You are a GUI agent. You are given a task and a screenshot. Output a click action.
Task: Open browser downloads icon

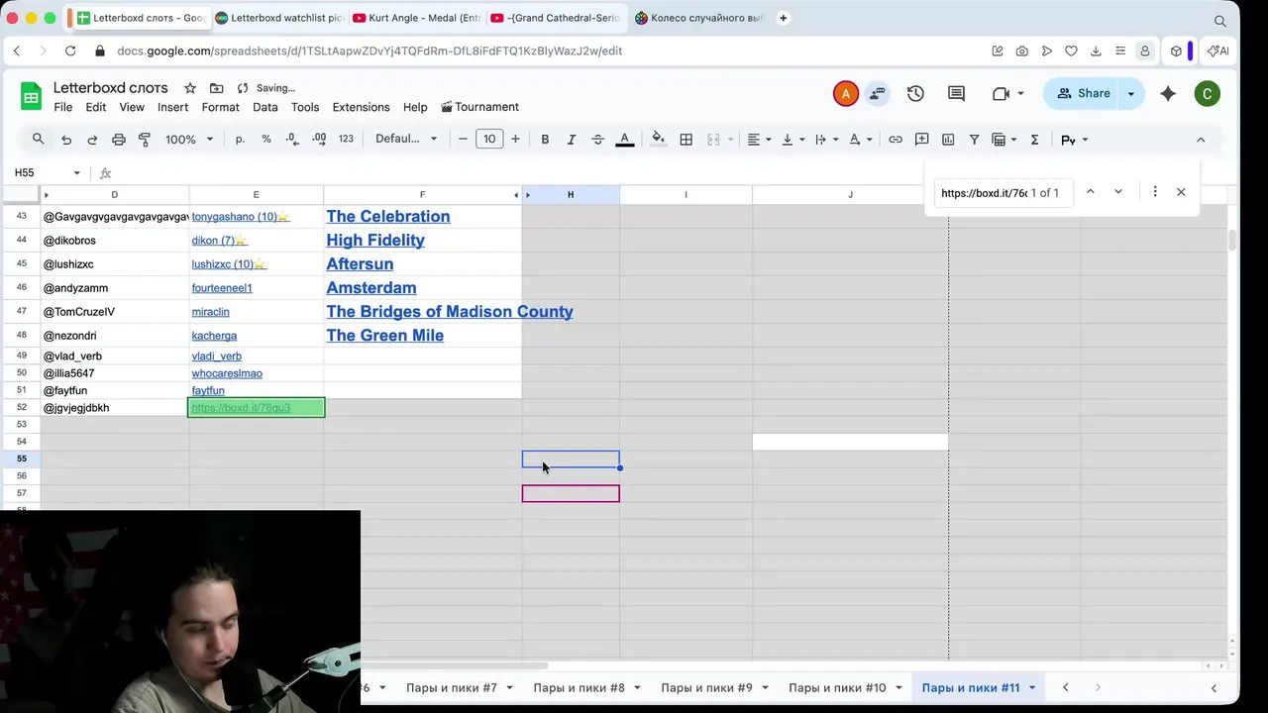pos(1096,51)
